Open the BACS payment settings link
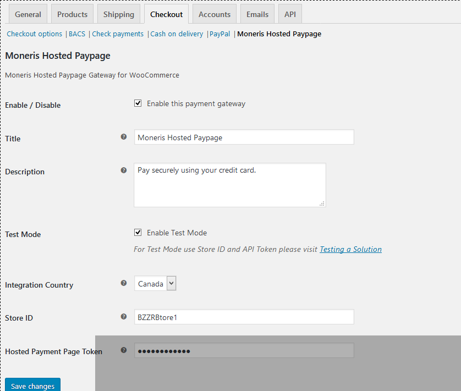Viewport: 461px width, 391px height. (77, 34)
